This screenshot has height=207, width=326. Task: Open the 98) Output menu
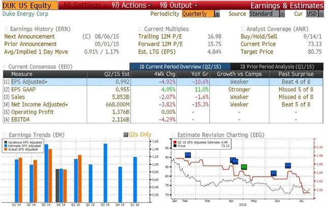[178, 5]
